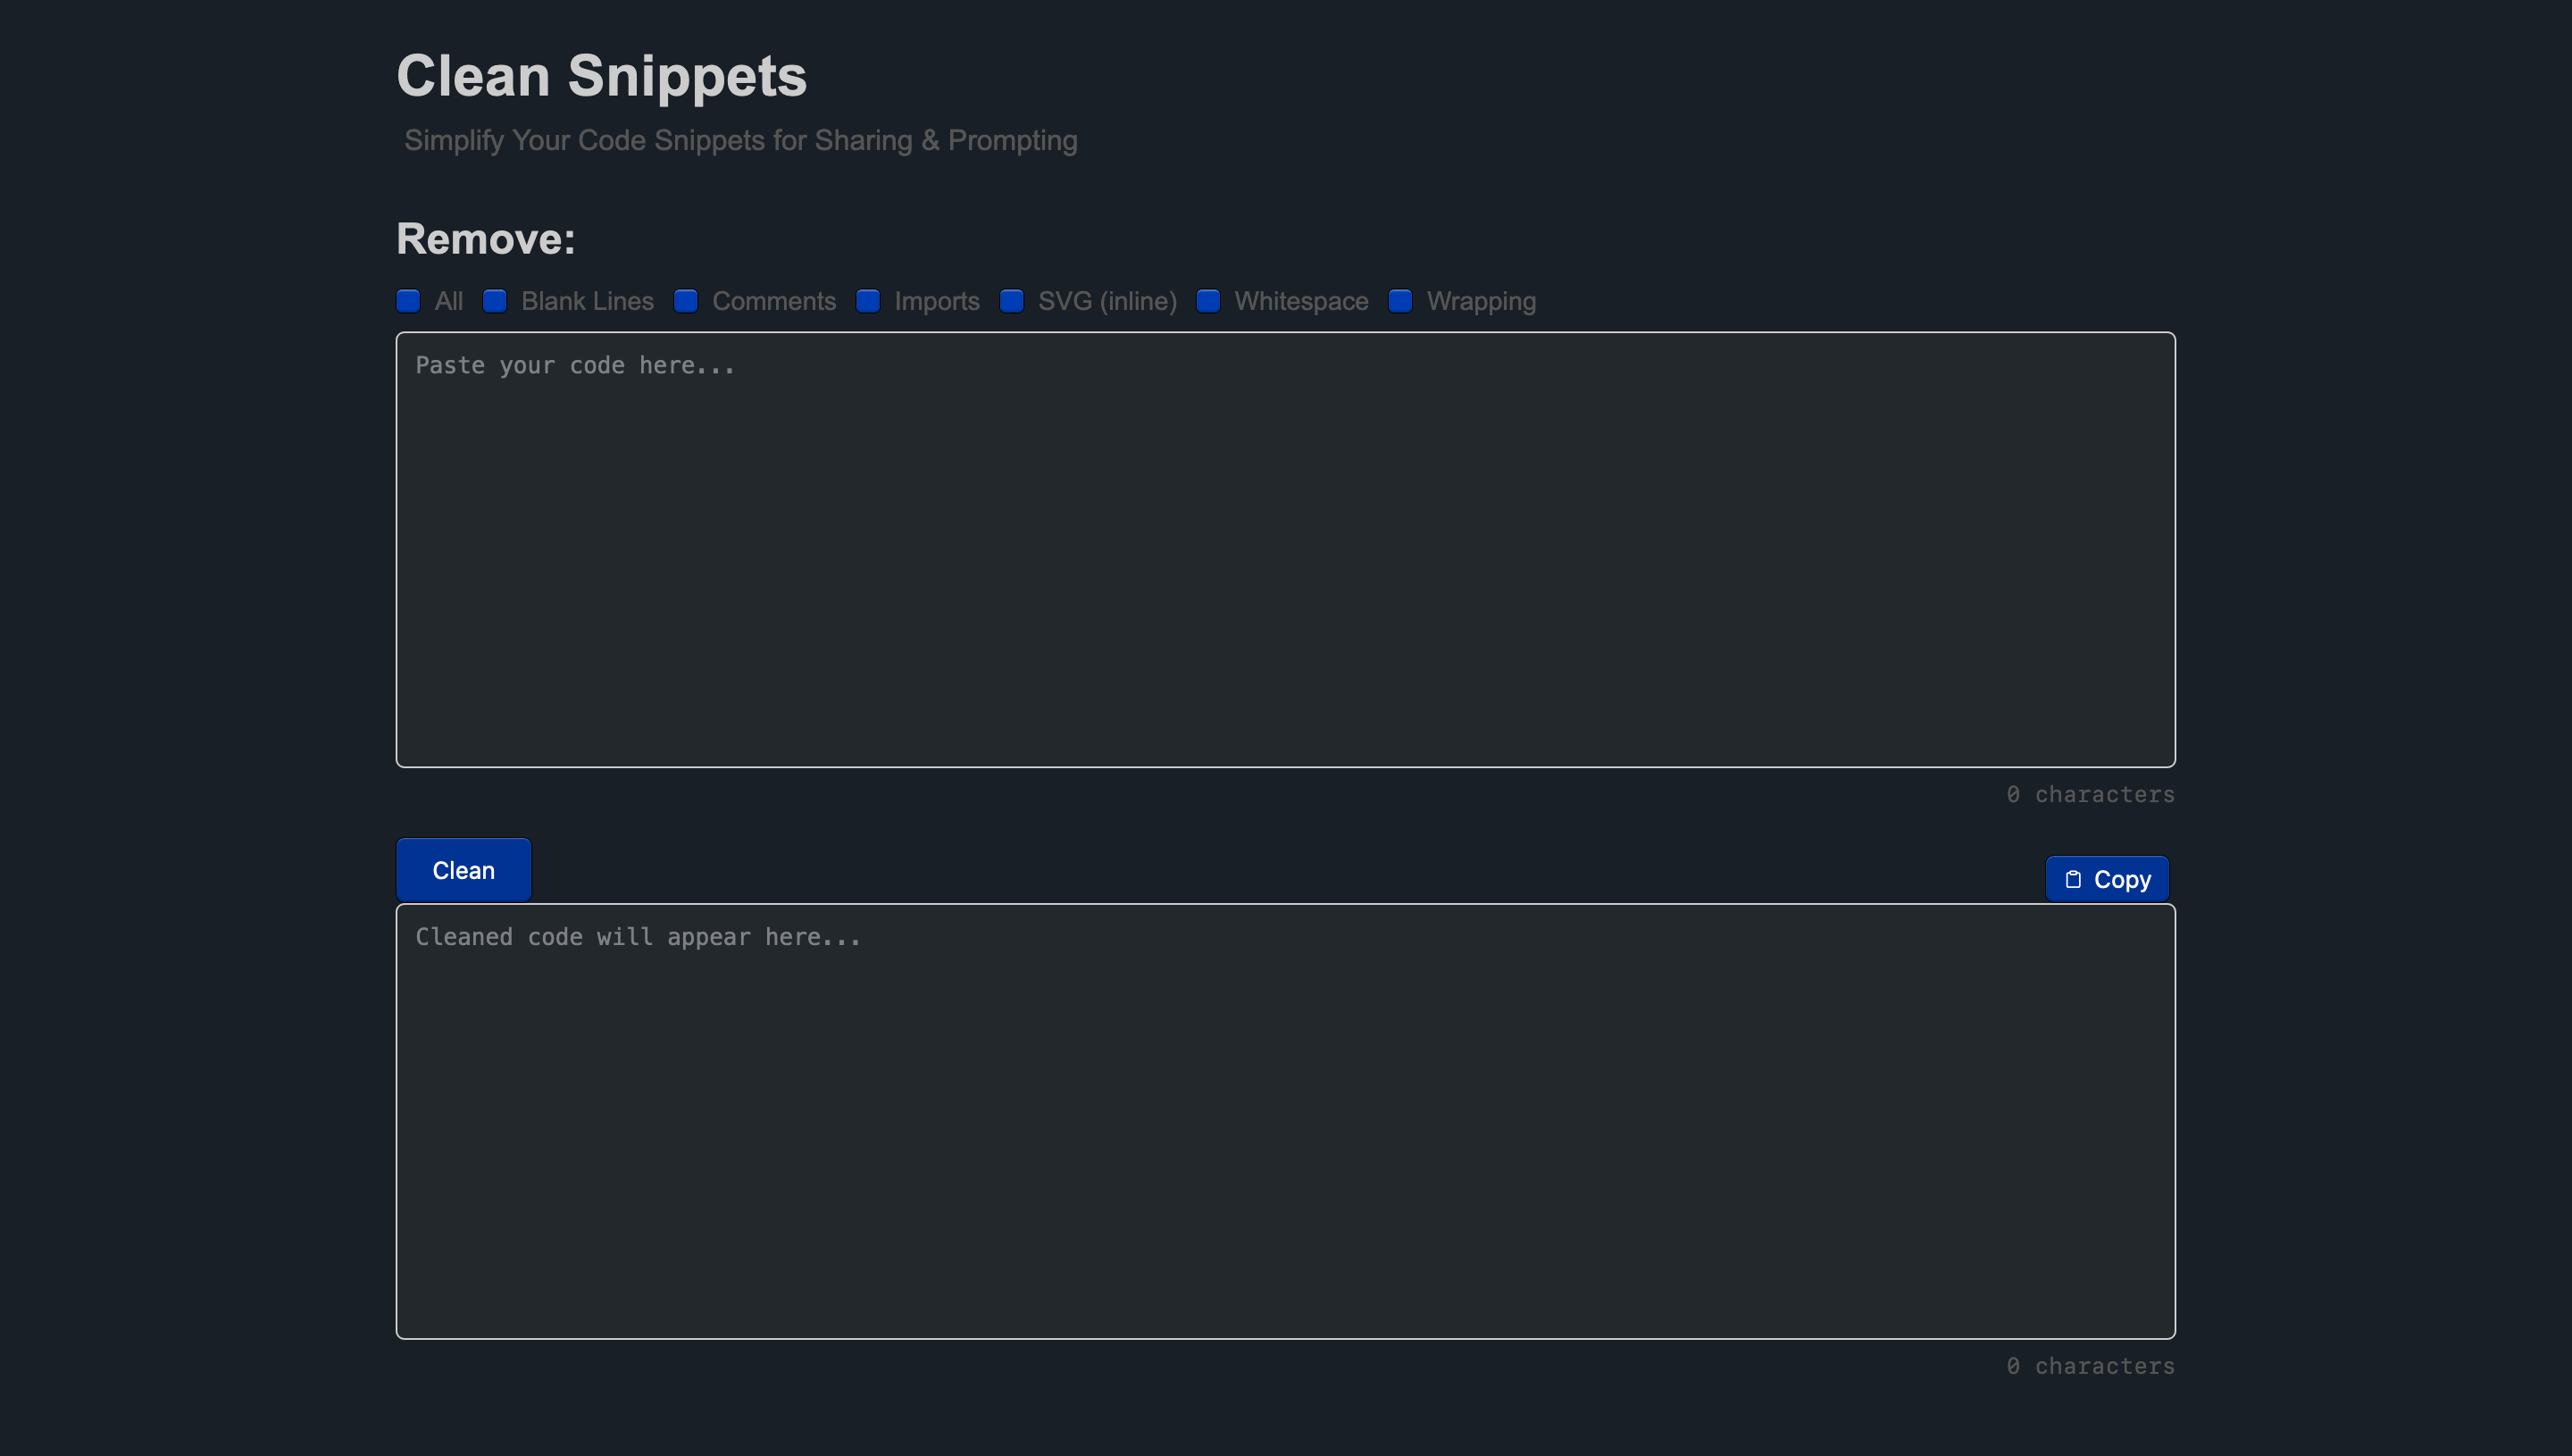
Task: Toggle the Imports checkbox
Action: [x=868, y=301]
